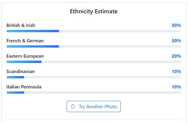Click the Scandinavian progress bar
The height and width of the screenshot is (123, 188).
point(94,77)
